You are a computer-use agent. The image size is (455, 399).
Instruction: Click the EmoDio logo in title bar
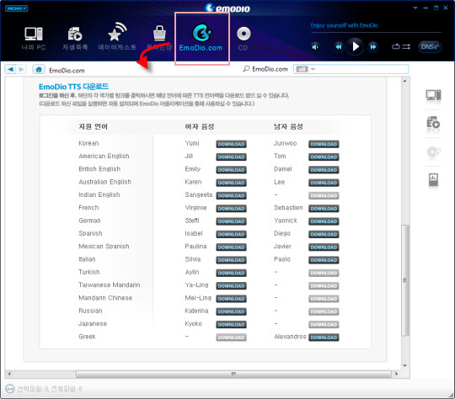coord(227,8)
